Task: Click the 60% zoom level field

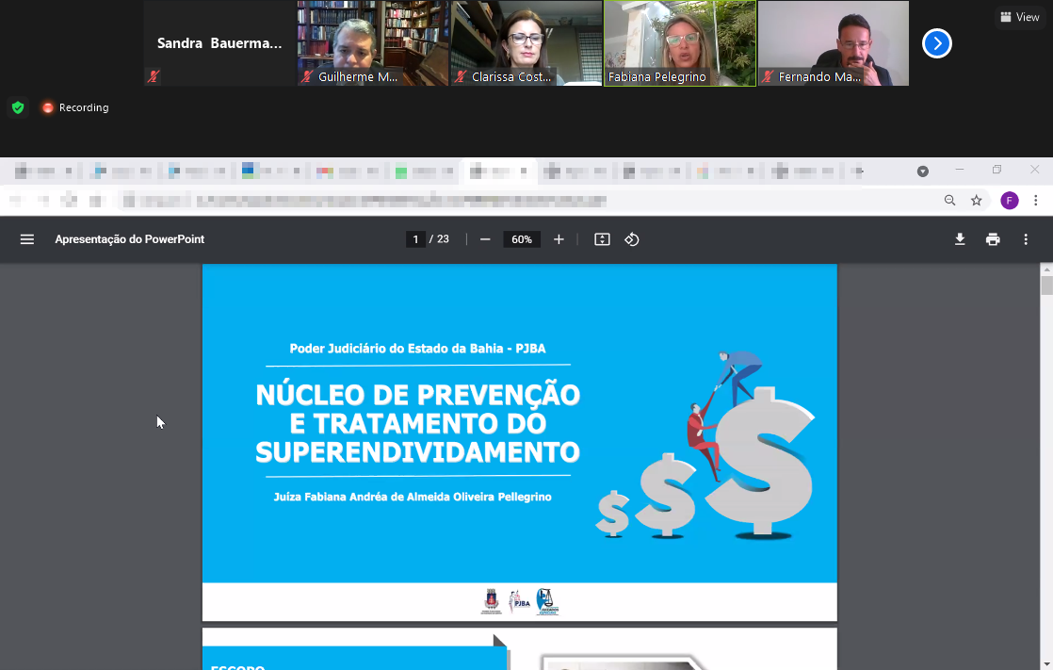Action: (x=522, y=239)
